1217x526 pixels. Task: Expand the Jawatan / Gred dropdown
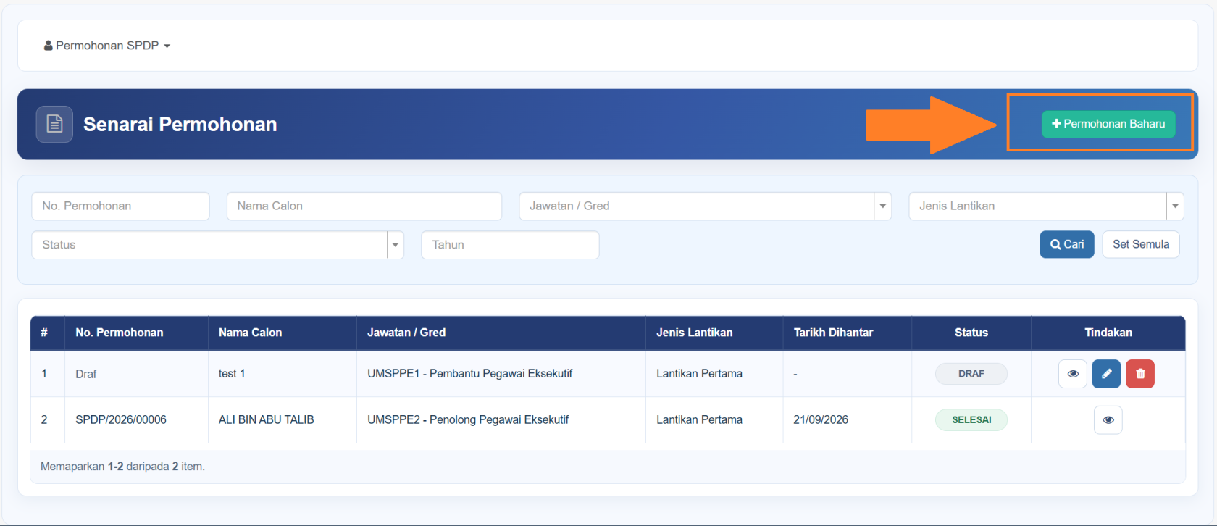[882, 206]
